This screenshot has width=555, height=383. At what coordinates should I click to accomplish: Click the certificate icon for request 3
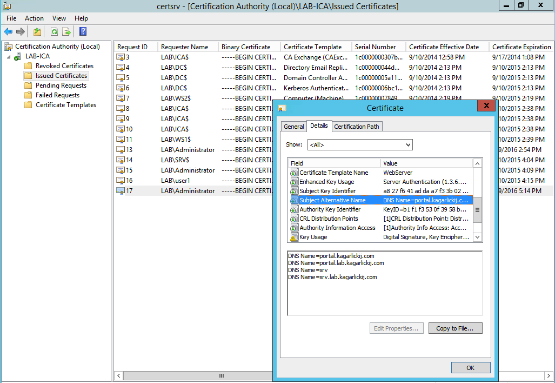click(x=121, y=57)
